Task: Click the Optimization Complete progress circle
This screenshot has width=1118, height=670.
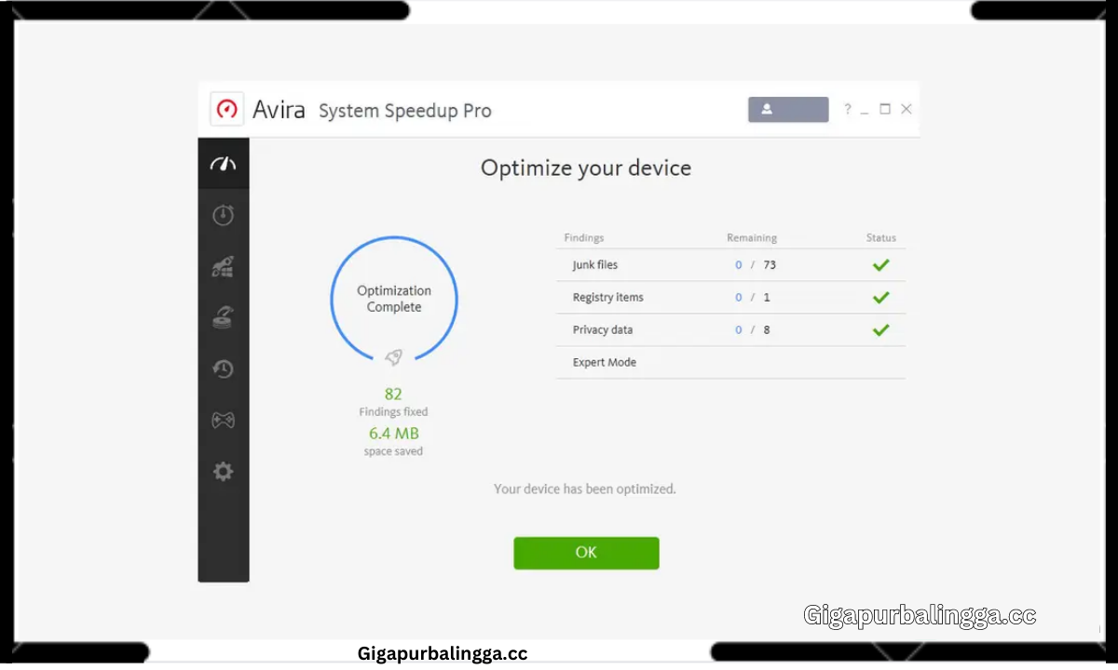Action: 394,300
